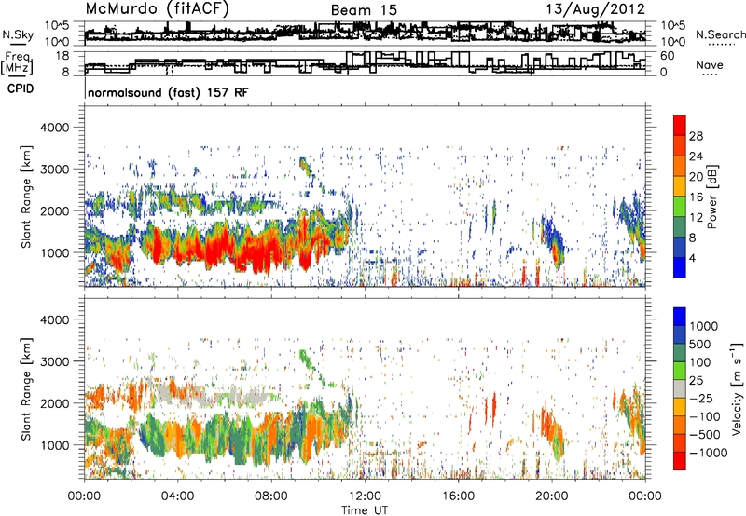
Task: Click the 'N.Sky' axis label
Action: tap(18, 34)
